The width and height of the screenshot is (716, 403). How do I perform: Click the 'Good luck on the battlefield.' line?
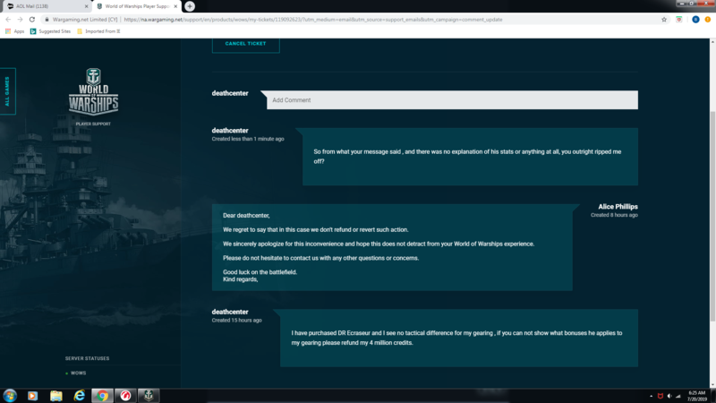(x=260, y=272)
